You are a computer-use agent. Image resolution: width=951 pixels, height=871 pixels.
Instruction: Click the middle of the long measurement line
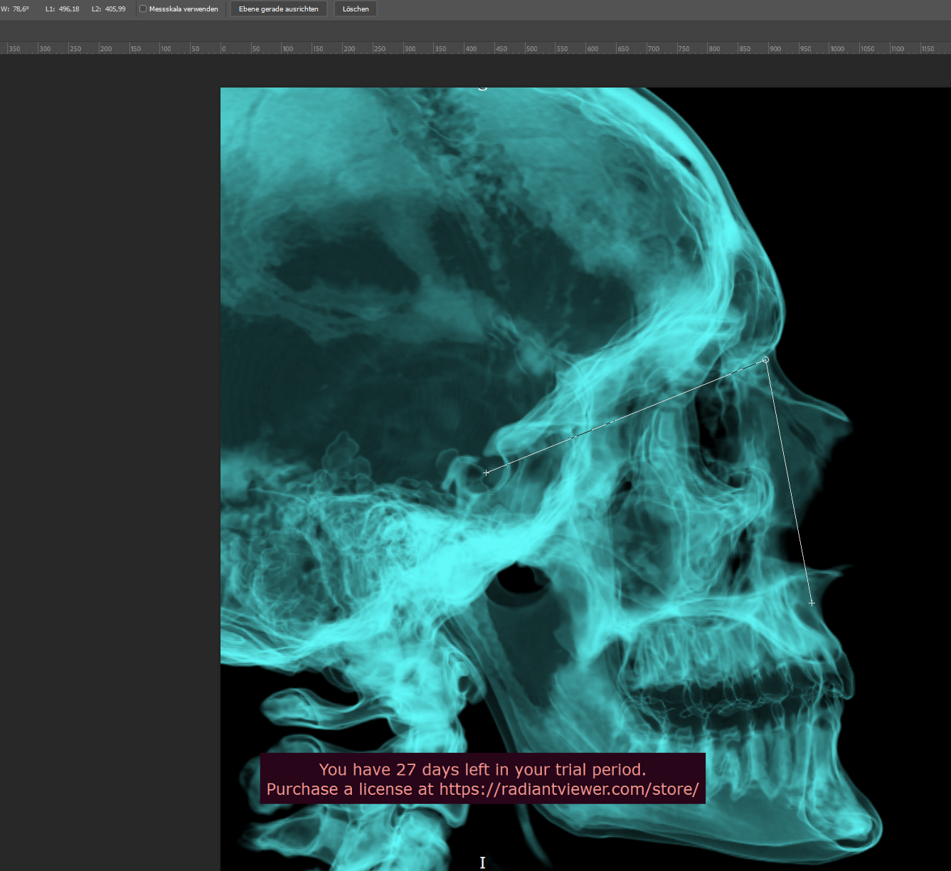(x=626, y=416)
